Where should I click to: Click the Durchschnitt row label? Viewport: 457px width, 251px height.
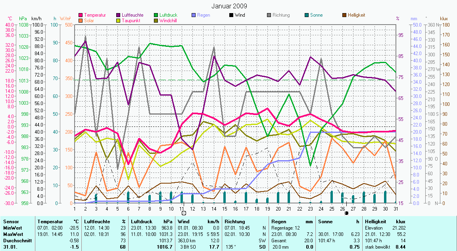click(15, 240)
